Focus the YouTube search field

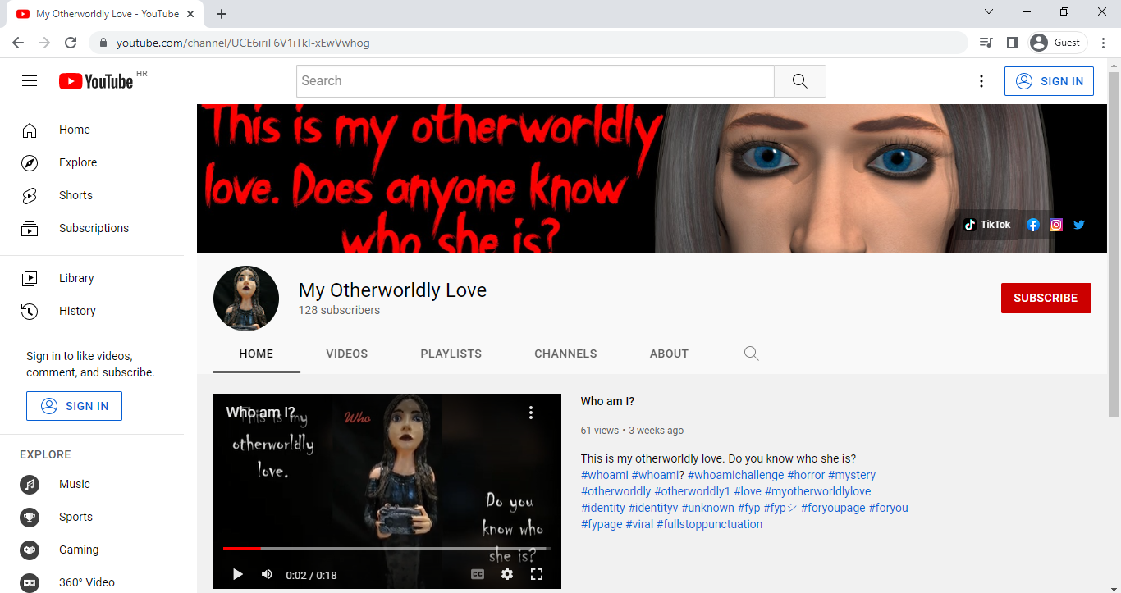(x=534, y=81)
